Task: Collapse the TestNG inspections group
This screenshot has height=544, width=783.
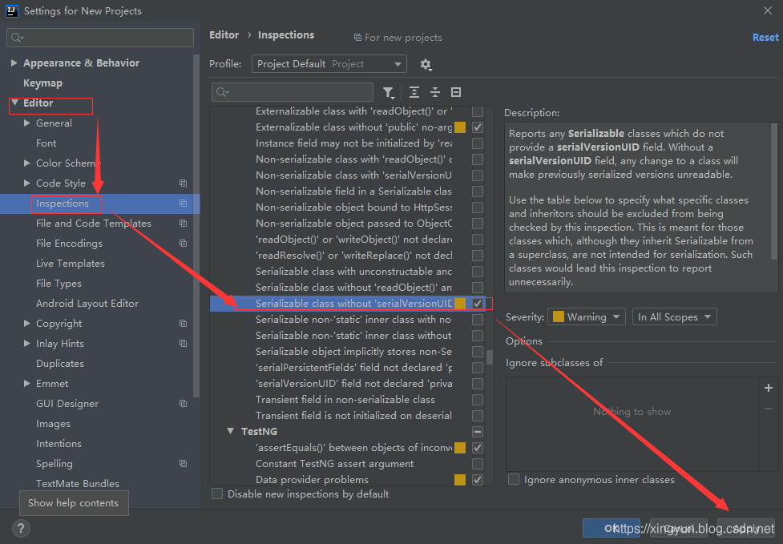Action: pos(230,431)
